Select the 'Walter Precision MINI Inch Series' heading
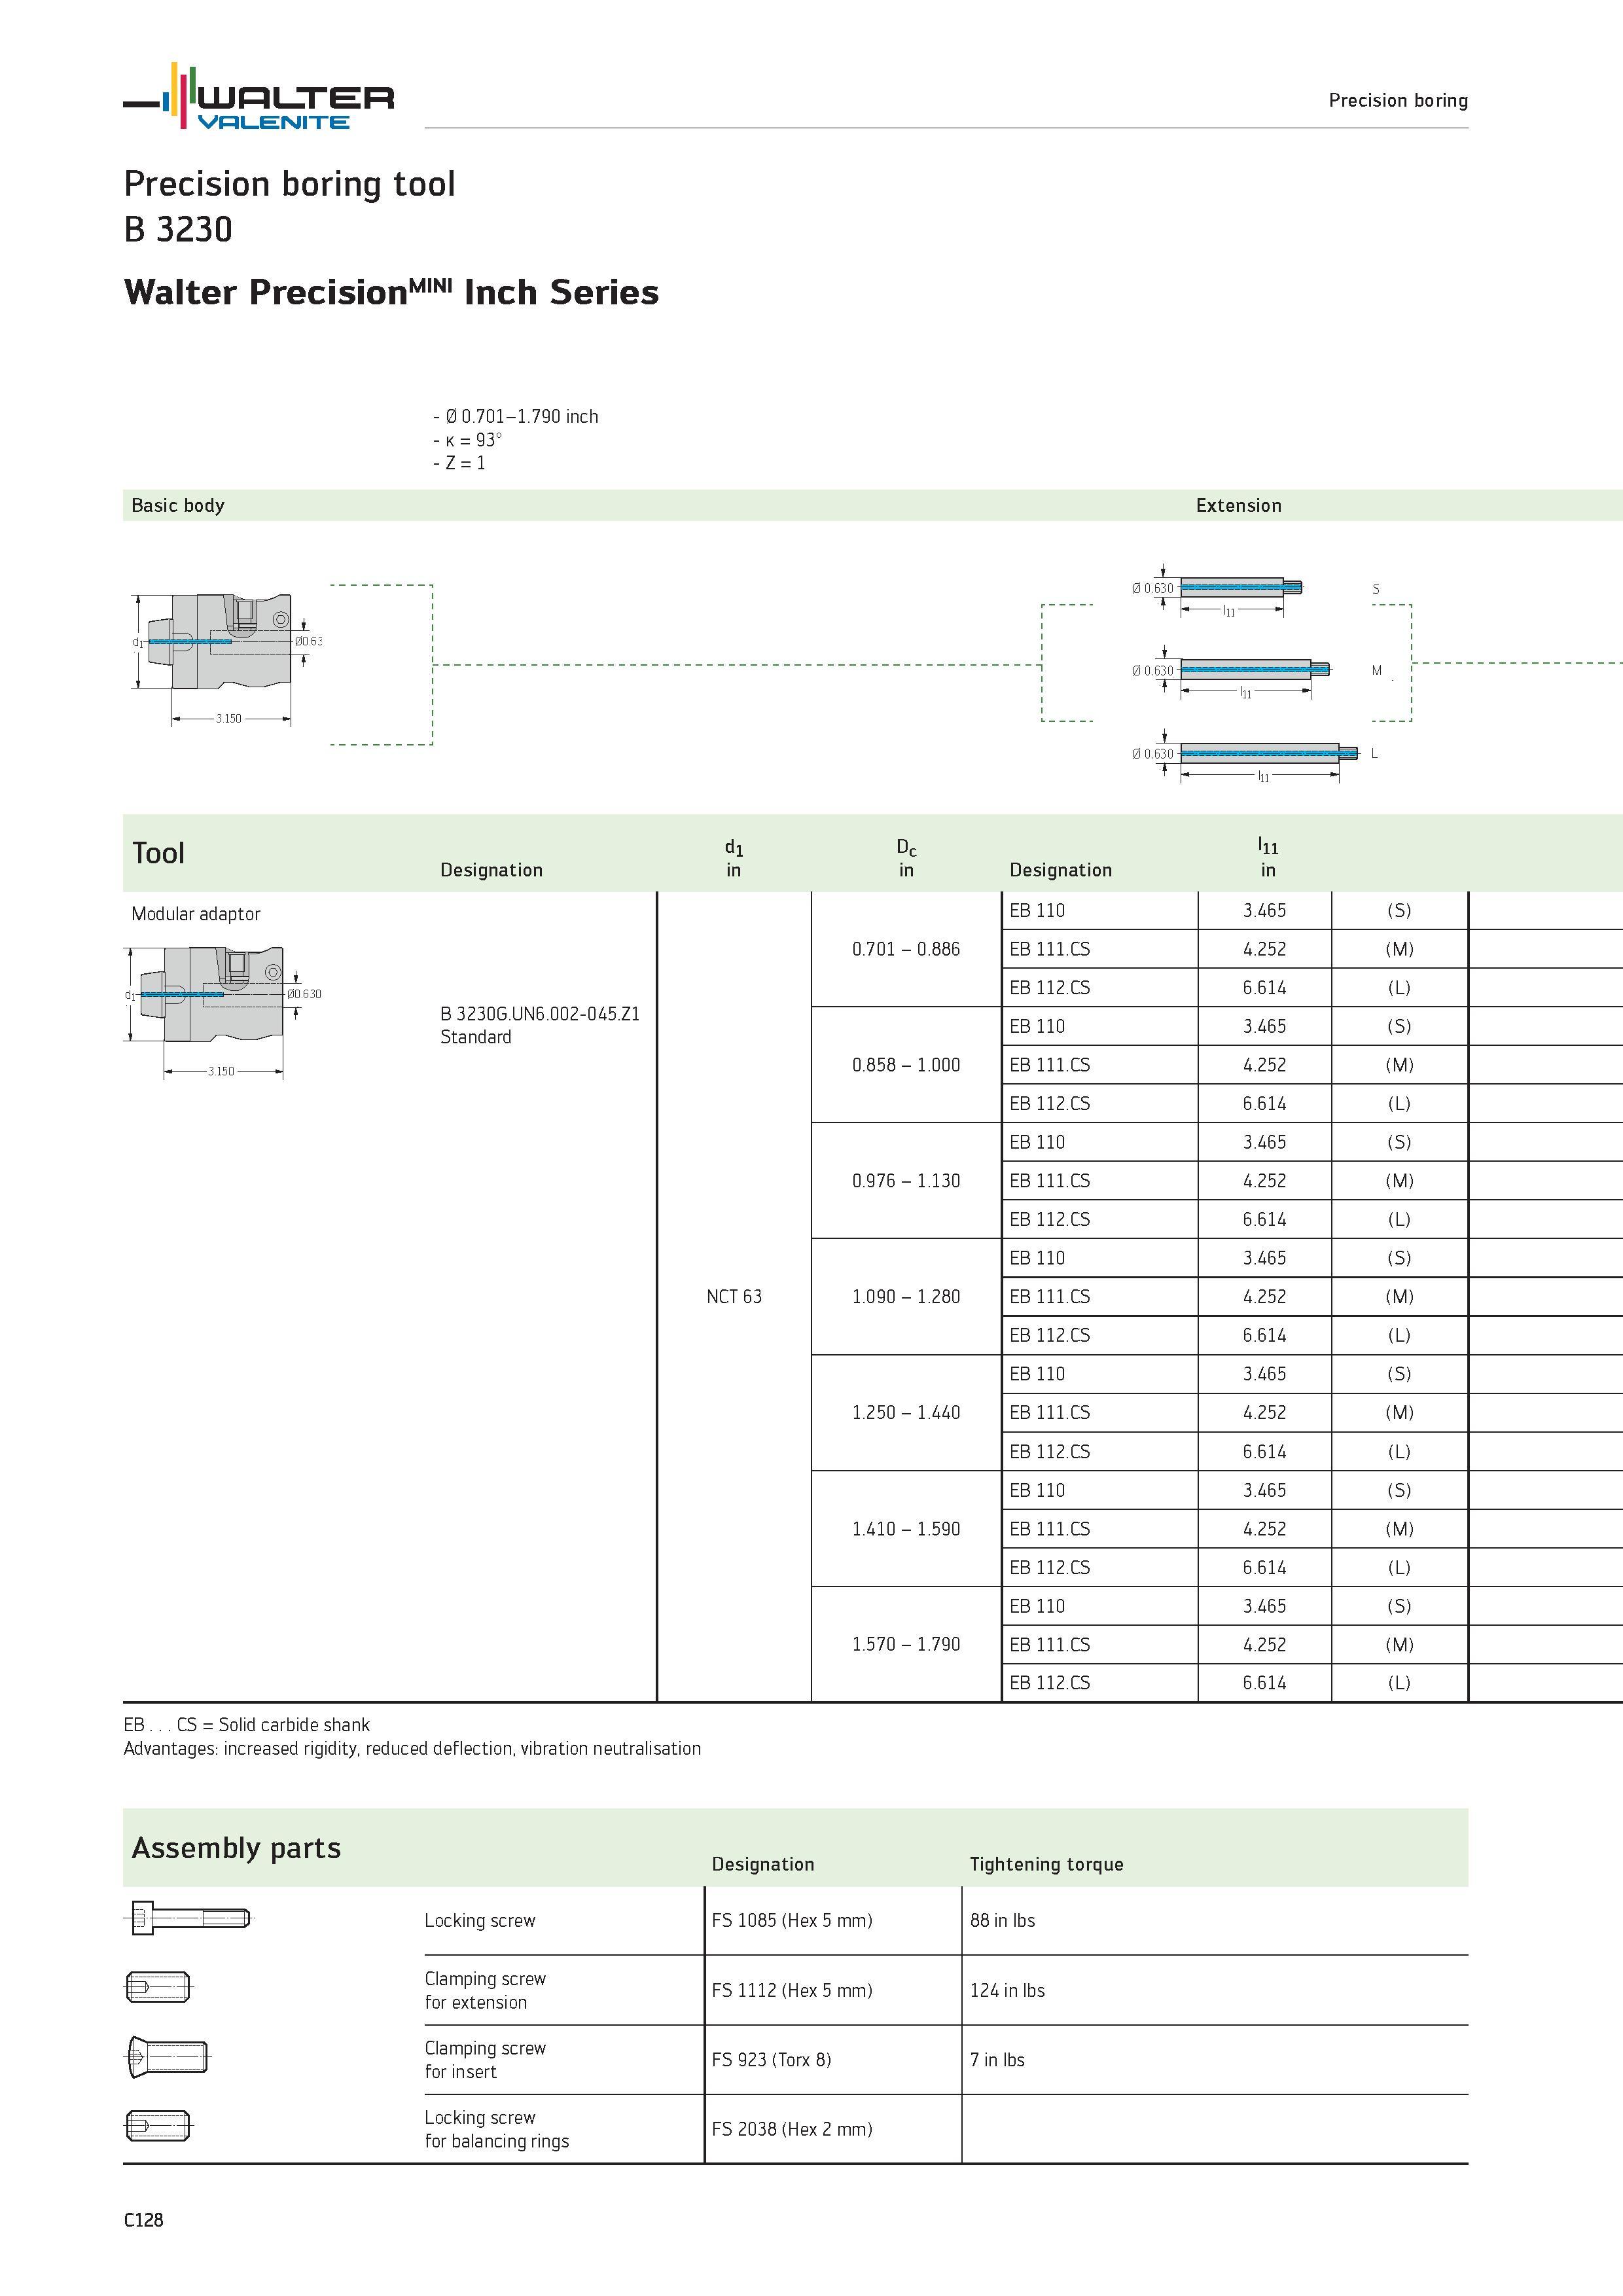 point(391,291)
